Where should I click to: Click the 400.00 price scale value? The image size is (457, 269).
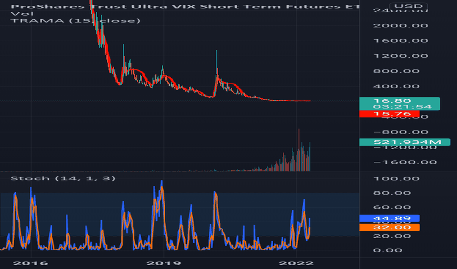(396, 87)
